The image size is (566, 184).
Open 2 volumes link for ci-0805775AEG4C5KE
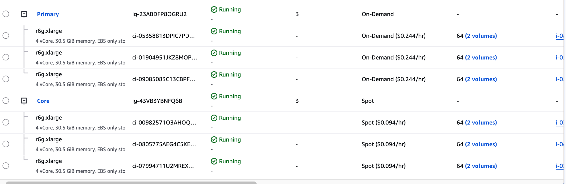point(481,144)
